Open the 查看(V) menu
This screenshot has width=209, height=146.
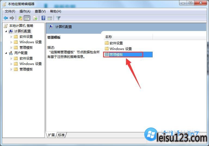click(x=40, y=11)
